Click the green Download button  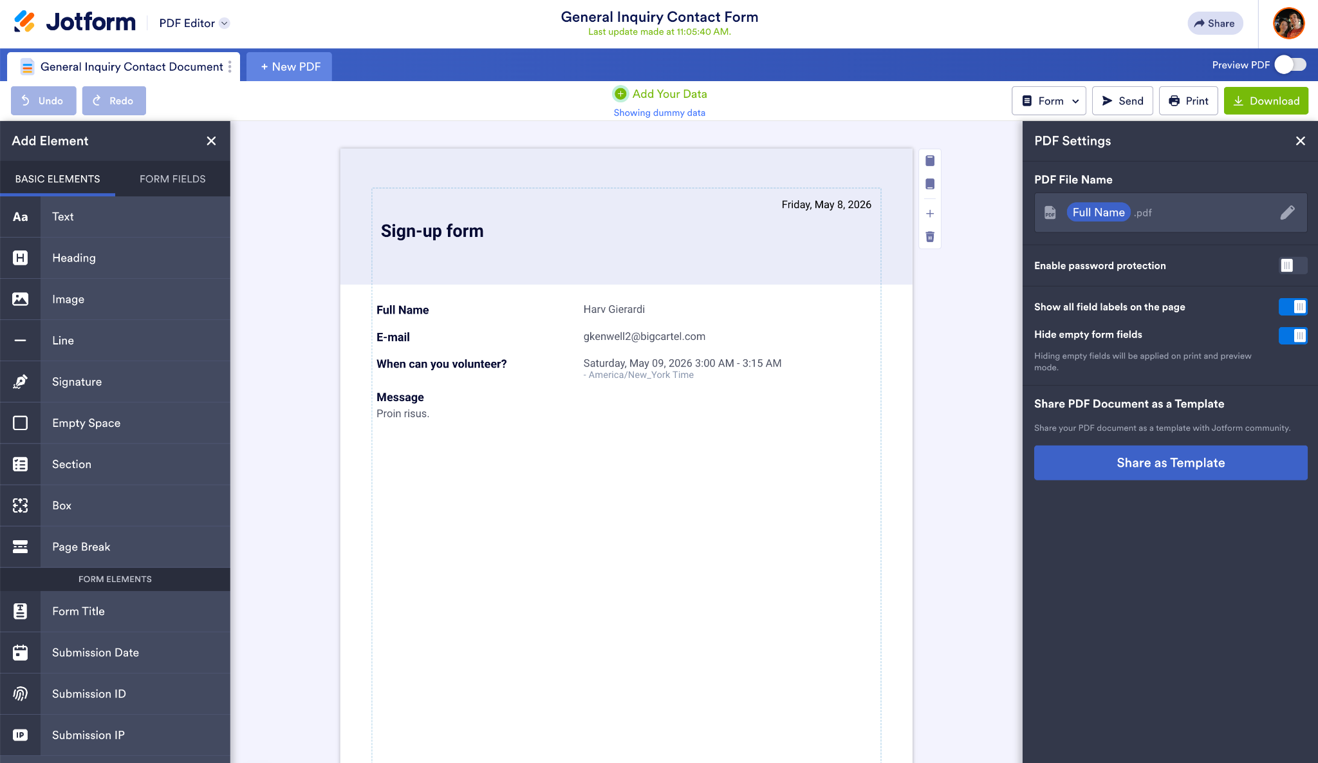click(x=1266, y=101)
